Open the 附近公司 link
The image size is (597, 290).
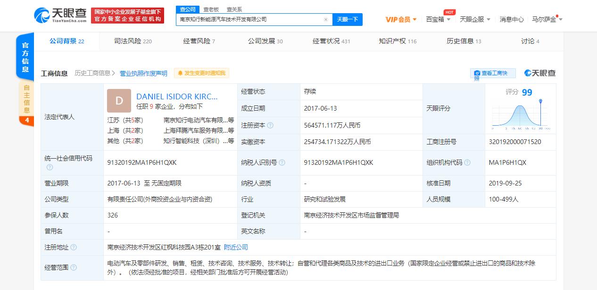236,247
